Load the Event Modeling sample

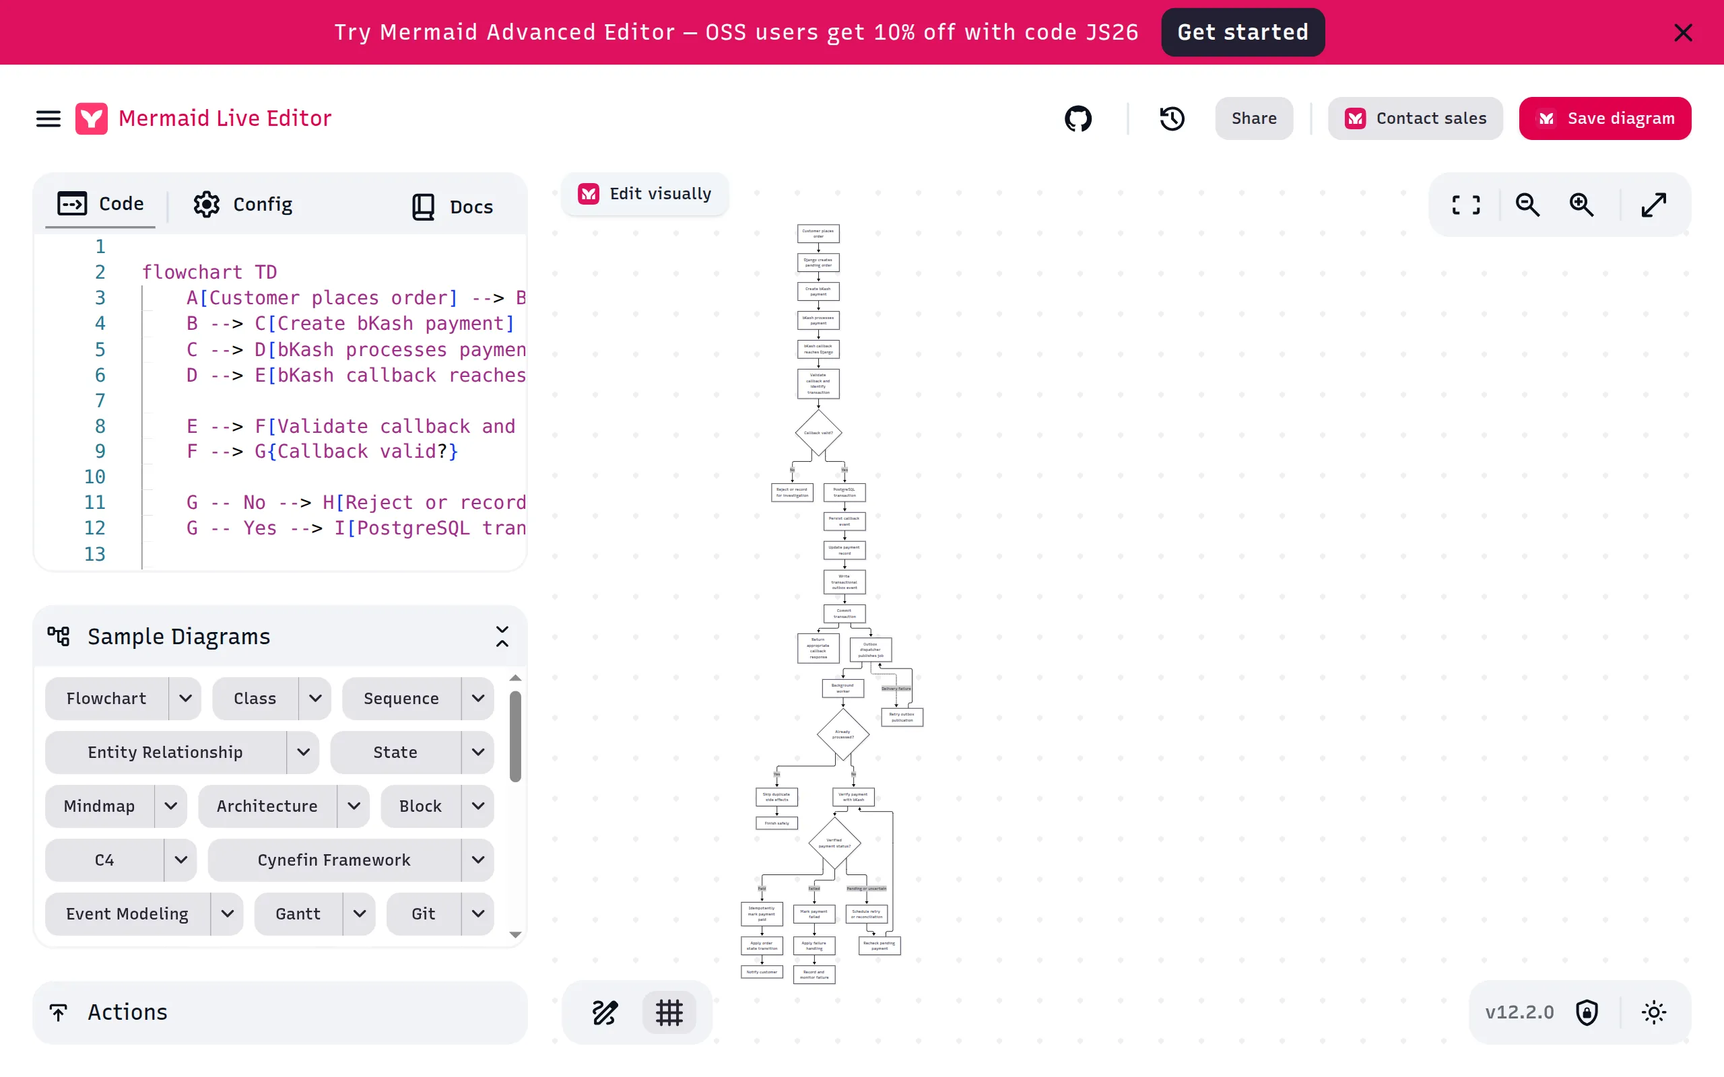click(127, 914)
